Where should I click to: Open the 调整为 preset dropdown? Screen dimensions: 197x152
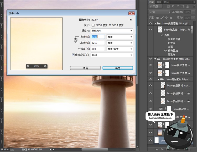point(112,31)
